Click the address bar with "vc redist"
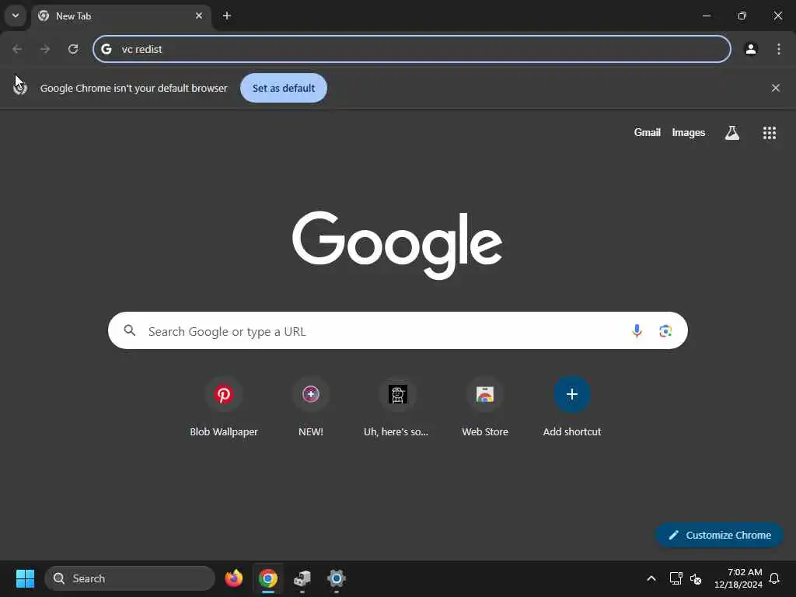Screen dimensions: 796x597 (x=412, y=49)
